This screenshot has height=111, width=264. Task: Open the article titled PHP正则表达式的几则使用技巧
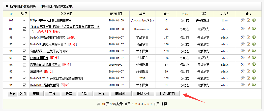coord(50,21)
